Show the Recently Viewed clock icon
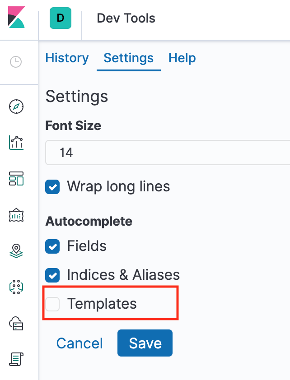The width and height of the screenshot is (290, 380). pos(15,62)
